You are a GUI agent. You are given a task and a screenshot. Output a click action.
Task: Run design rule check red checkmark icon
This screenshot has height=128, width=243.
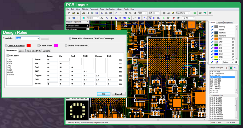174,18
